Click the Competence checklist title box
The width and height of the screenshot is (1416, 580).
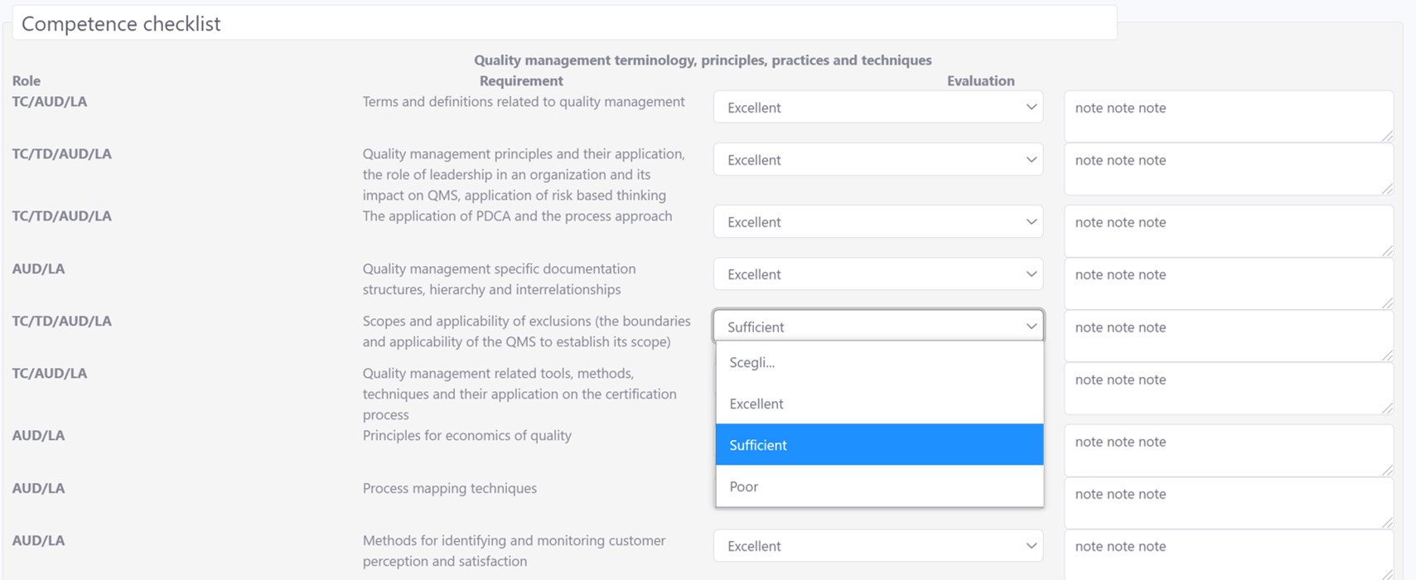tap(563, 23)
